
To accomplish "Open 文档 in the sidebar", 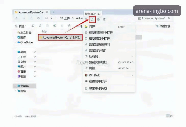I will pos(22,62).
